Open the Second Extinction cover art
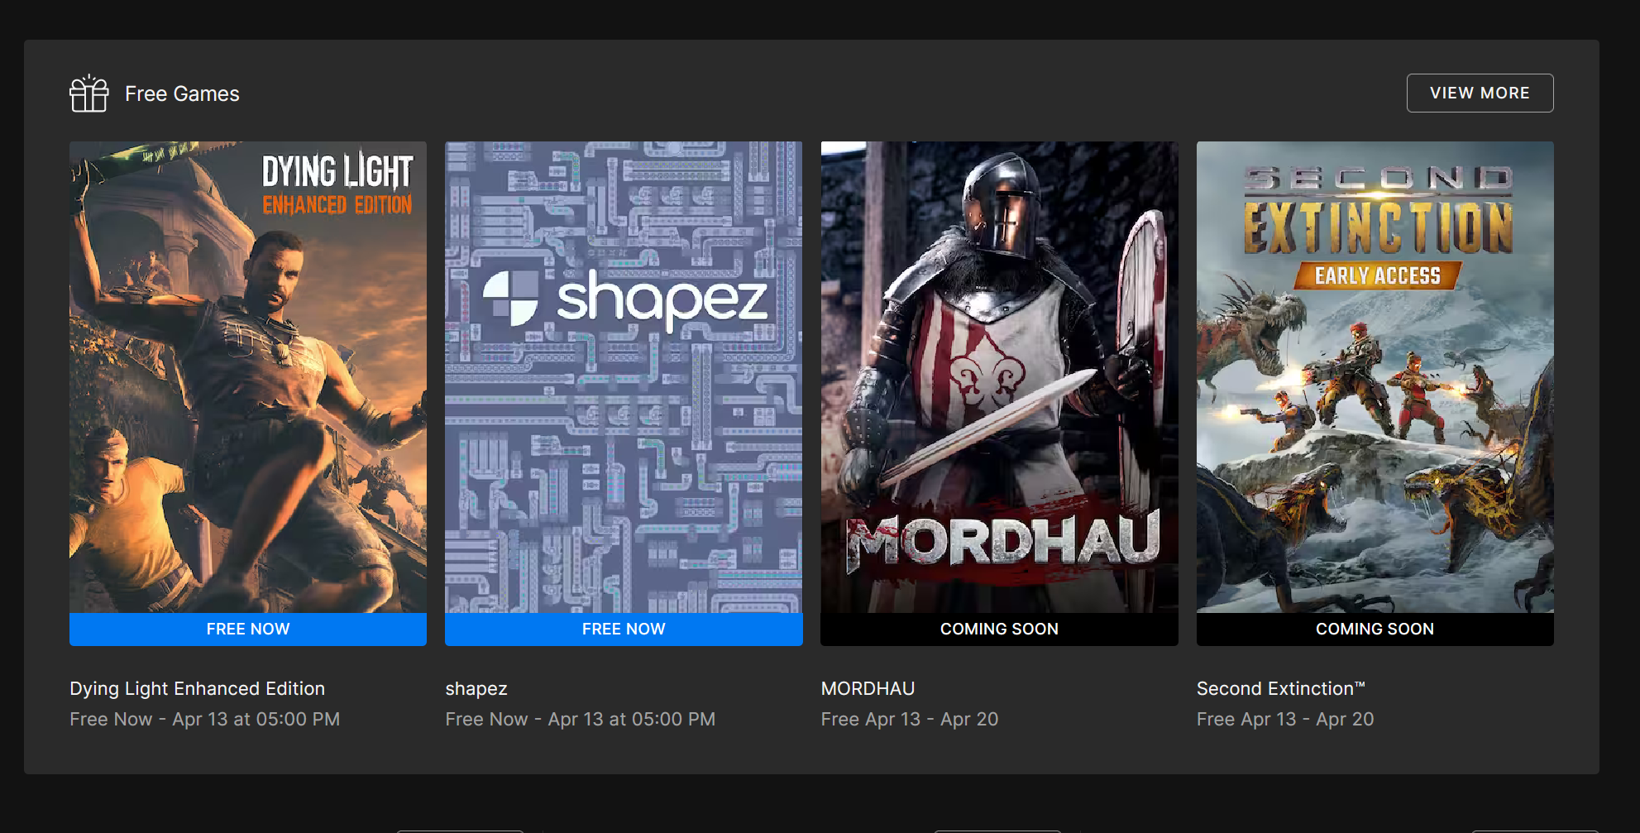 (1375, 377)
